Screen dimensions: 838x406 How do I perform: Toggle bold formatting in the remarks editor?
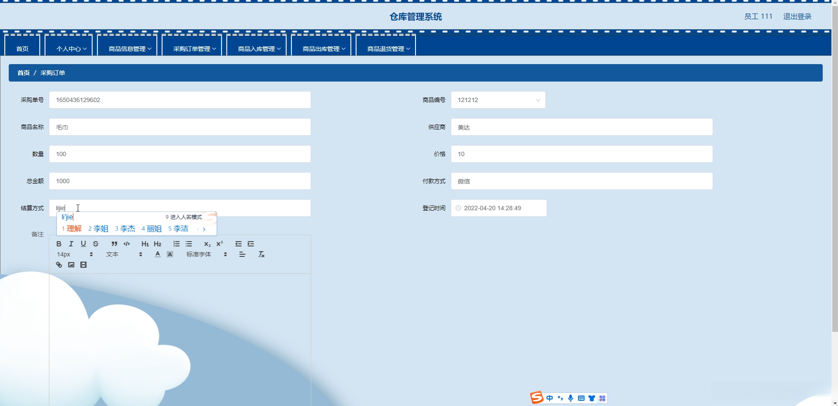click(x=59, y=244)
